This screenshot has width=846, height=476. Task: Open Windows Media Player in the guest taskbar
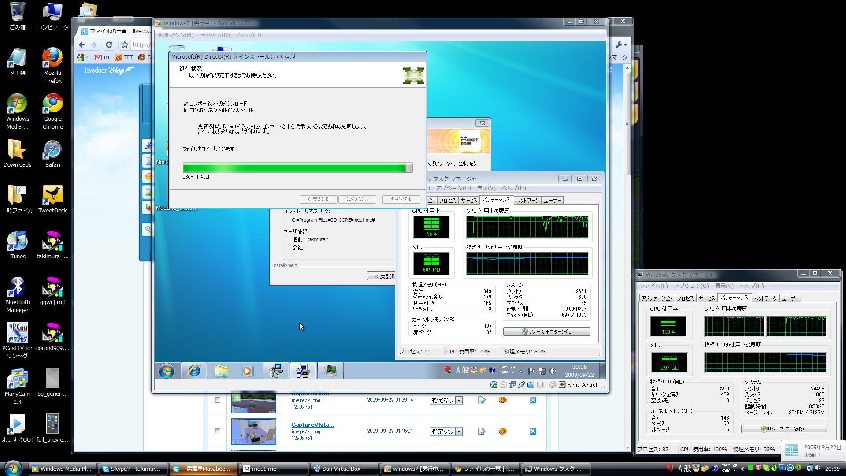click(248, 371)
